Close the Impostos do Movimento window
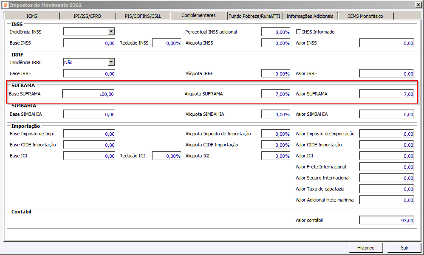The image size is (424, 255). click(x=418, y=5)
